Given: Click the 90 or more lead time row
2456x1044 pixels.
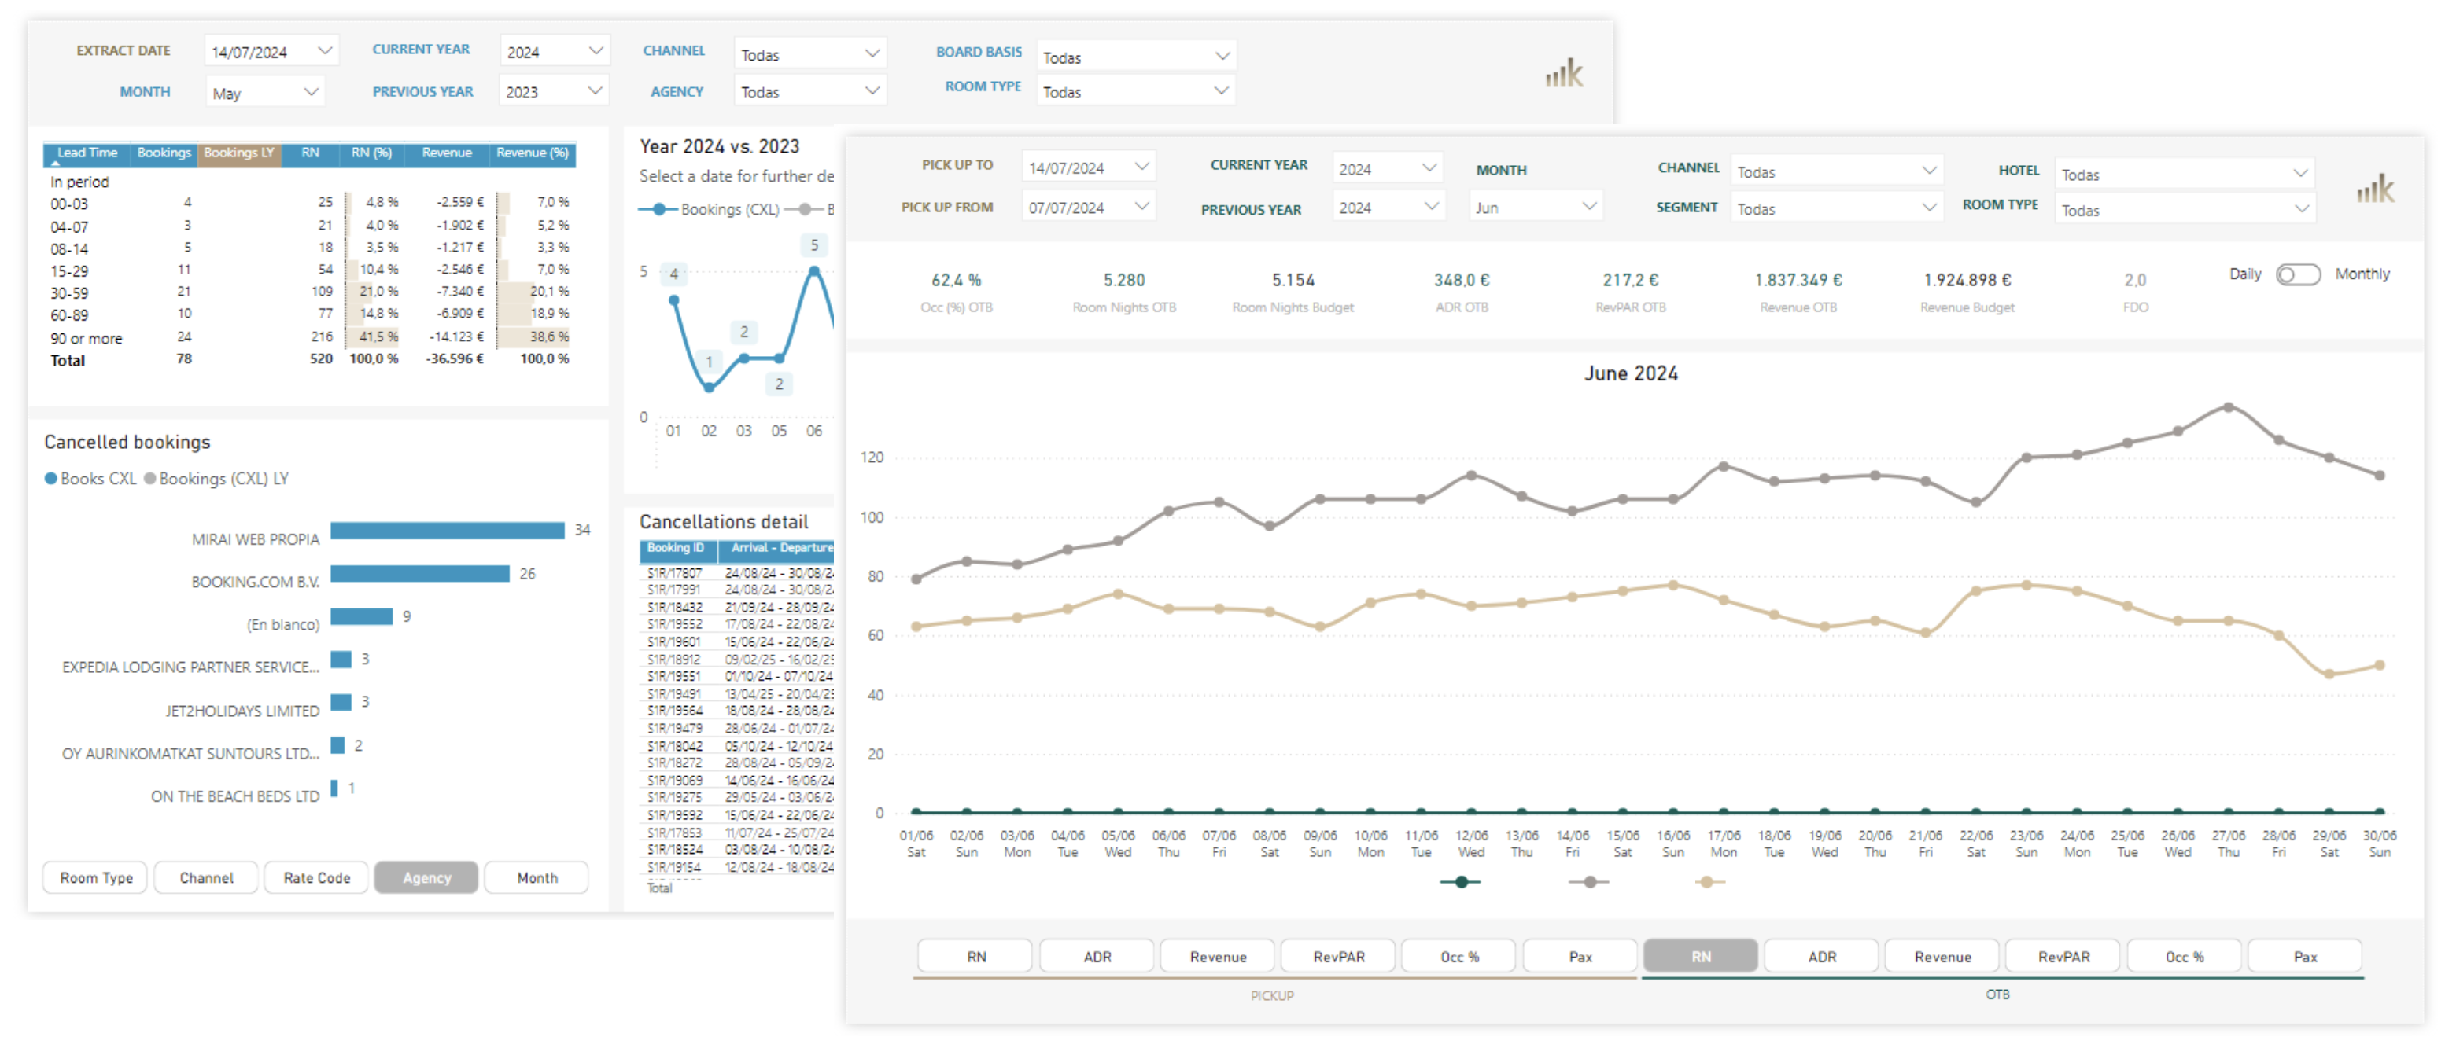Looking at the screenshot, I should [x=310, y=337].
